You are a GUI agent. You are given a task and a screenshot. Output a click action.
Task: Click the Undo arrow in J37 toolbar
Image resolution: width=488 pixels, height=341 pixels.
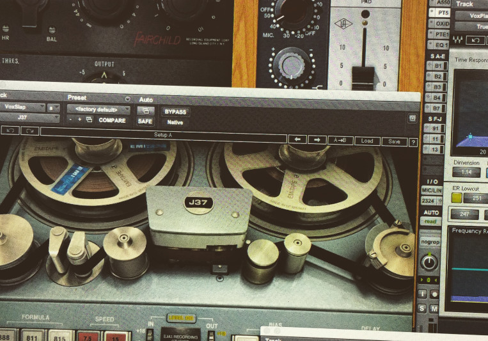pyautogui.click(x=10, y=130)
